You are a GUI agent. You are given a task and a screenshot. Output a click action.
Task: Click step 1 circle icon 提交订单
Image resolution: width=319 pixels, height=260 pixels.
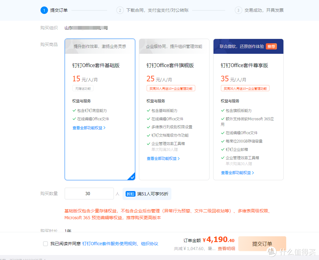44,10
